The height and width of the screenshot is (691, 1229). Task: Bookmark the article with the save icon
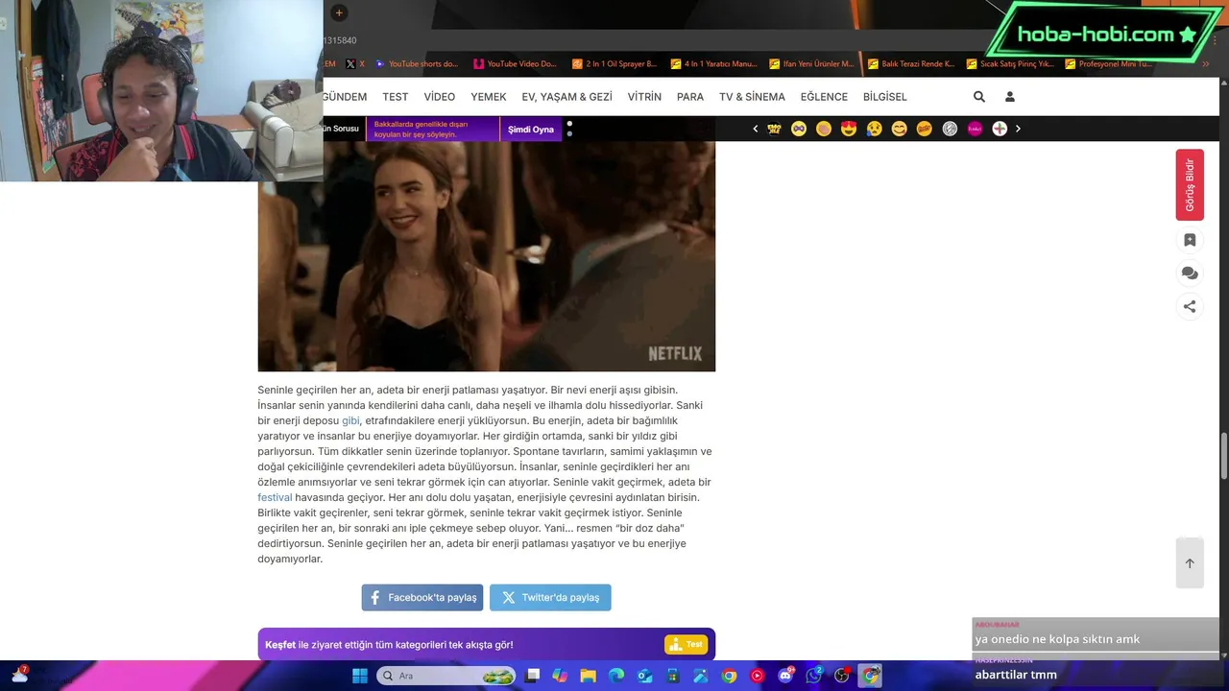[x=1190, y=240]
